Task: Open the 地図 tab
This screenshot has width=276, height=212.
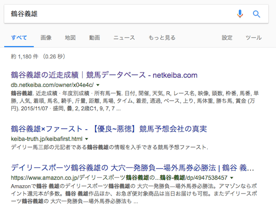Action: [x=70, y=37]
